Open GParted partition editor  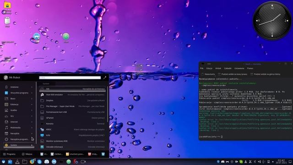[72, 118]
